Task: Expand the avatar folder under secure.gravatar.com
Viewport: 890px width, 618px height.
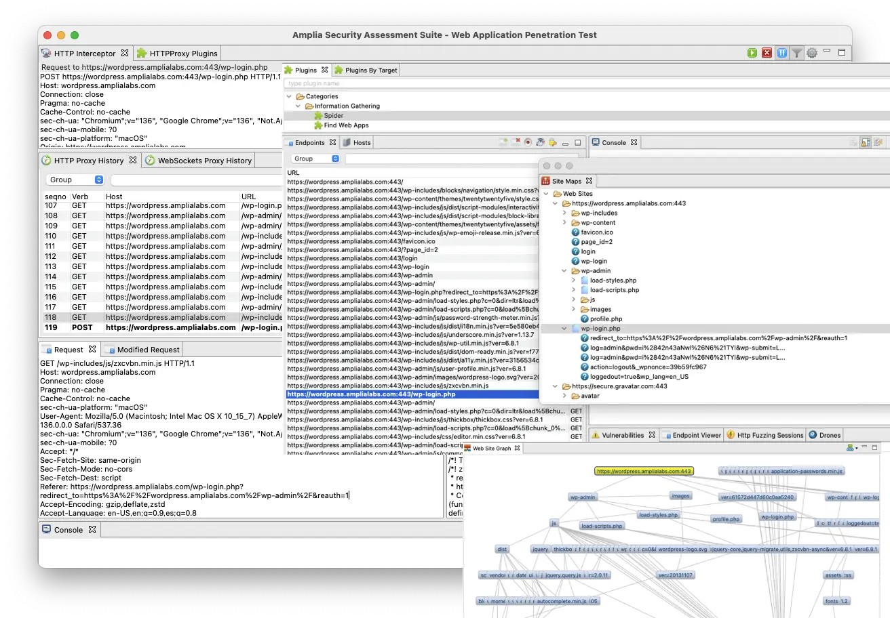Action: tap(565, 396)
